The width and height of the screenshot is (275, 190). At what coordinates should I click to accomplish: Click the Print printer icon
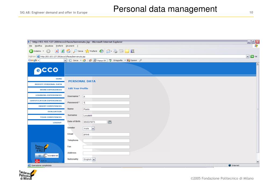115,51
